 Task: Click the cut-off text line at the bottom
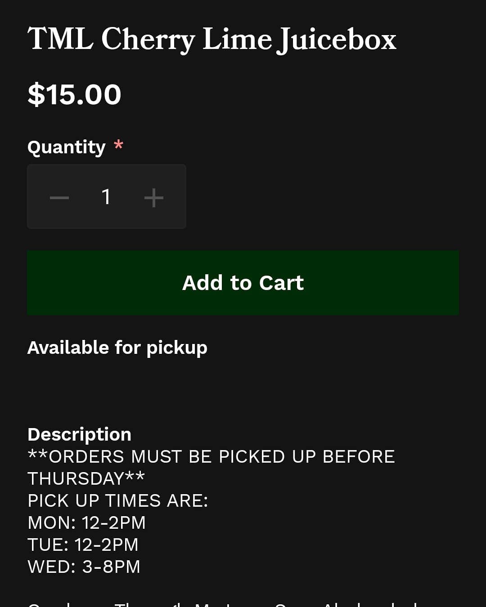(225, 603)
